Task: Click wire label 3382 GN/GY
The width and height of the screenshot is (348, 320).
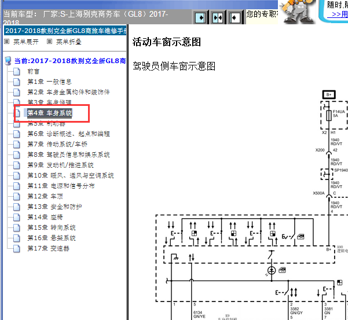Action: coord(296,311)
